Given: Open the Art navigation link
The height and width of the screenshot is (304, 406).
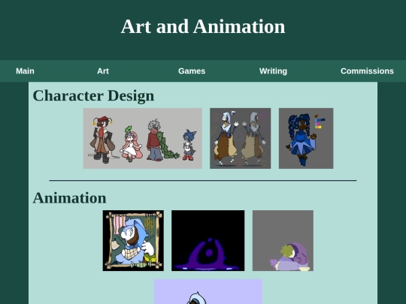Looking at the screenshot, I should [103, 71].
